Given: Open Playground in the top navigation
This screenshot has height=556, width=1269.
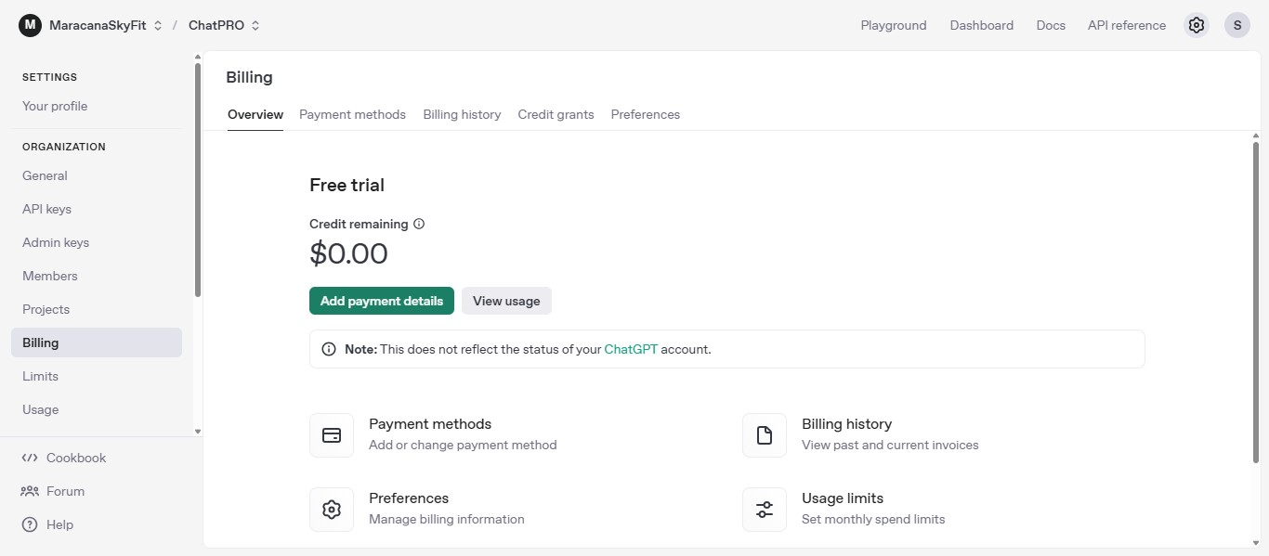Looking at the screenshot, I should [x=894, y=25].
